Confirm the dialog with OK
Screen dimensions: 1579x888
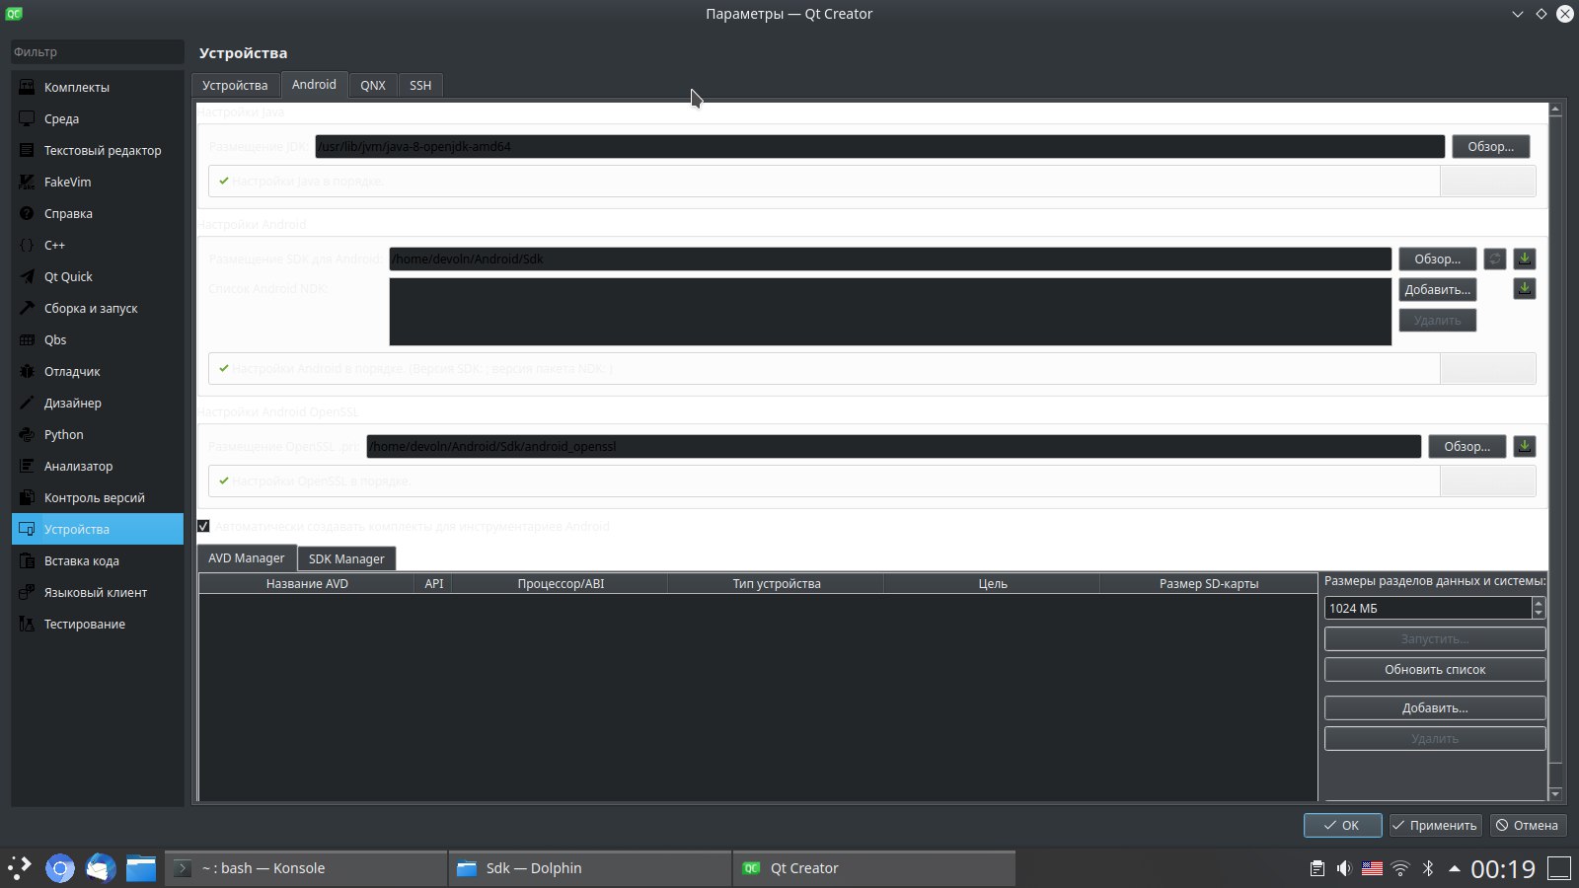tap(1342, 825)
